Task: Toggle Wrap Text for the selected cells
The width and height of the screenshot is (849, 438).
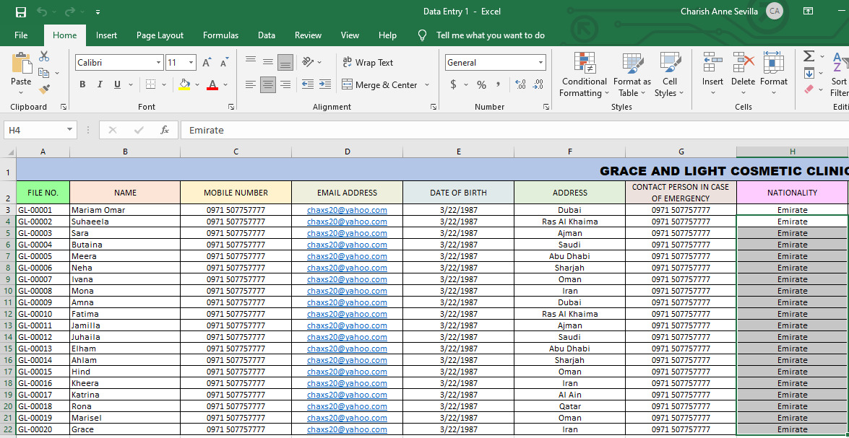Action: 367,63
